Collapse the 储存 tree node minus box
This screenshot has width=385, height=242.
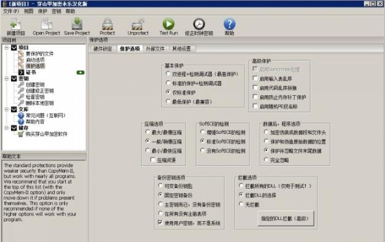click(7, 128)
